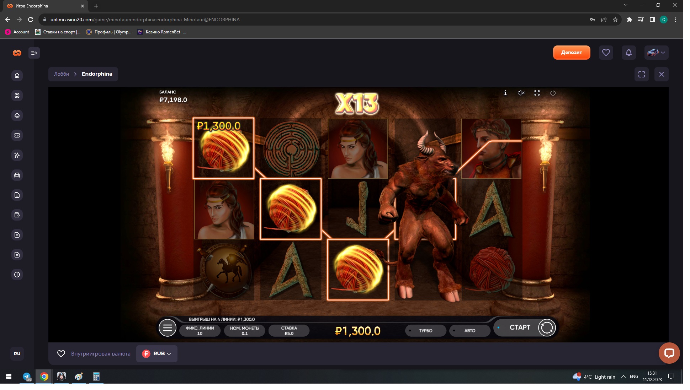690x390 pixels.
Task: Open Ставки на спорт bookmark
Action: pyautogui.click(x=58, y=32)
